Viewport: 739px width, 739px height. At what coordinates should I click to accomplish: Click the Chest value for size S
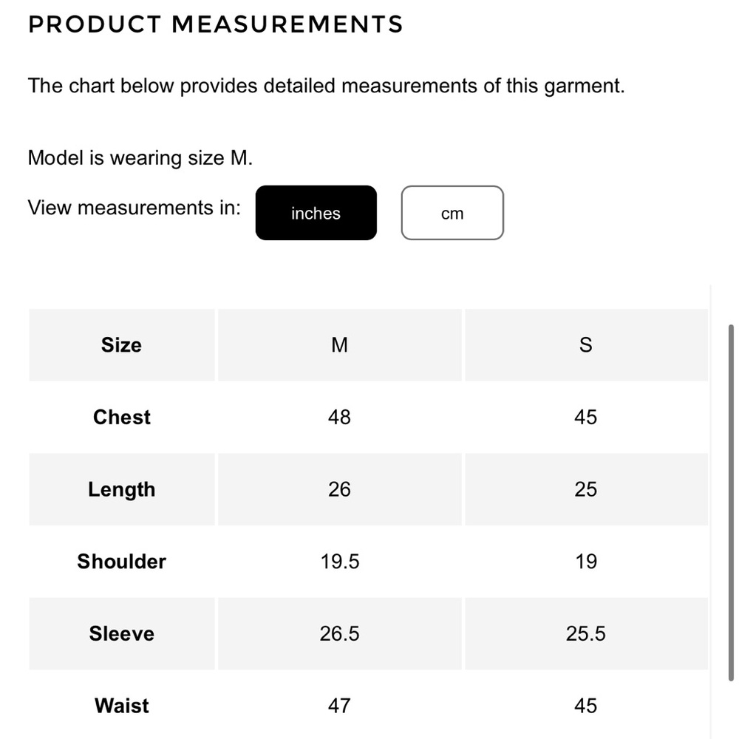585,418
